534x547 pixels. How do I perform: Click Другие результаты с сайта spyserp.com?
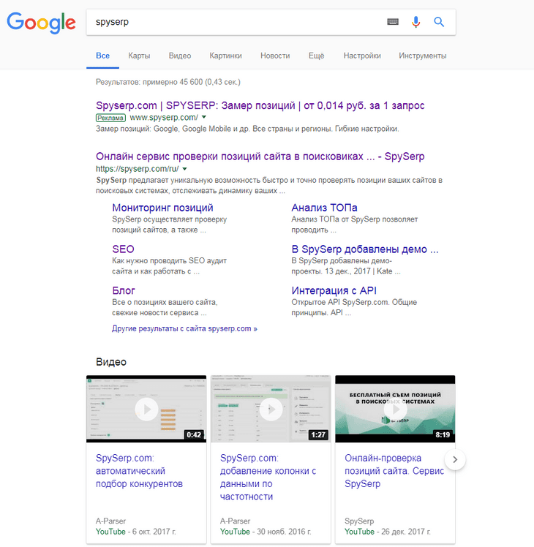click(x=184, y=328)
